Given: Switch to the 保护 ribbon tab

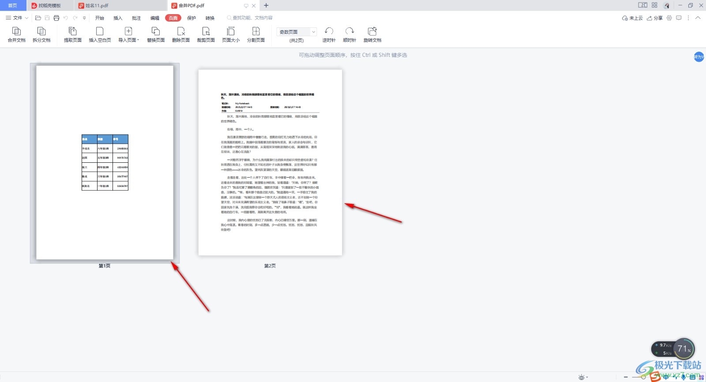Looking at the screenshot, I should pyautogui.click(x=192, y=18).
